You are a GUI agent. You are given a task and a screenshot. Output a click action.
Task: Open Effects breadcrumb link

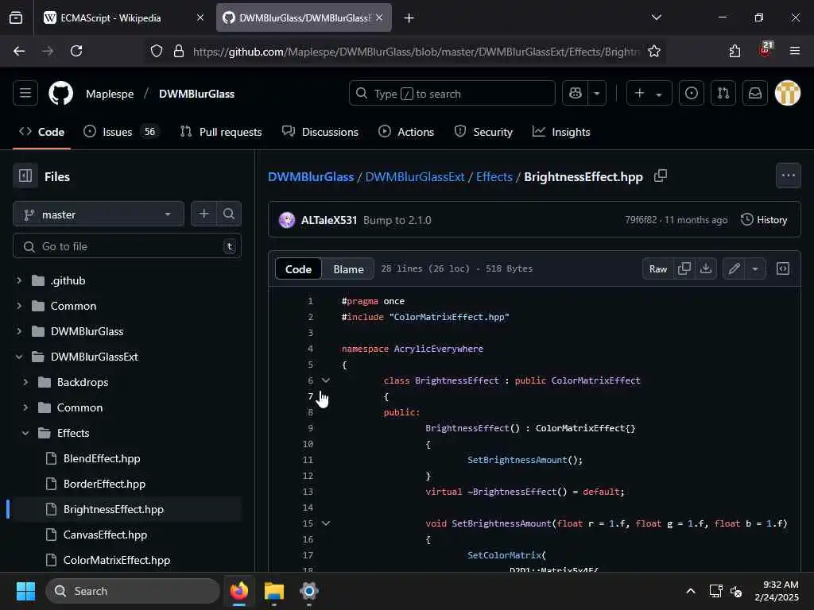tap(494, 177)
